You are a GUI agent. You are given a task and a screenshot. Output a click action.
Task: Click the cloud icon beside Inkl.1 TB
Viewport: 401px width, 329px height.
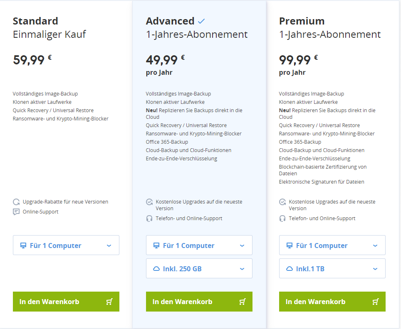(290, 269)
